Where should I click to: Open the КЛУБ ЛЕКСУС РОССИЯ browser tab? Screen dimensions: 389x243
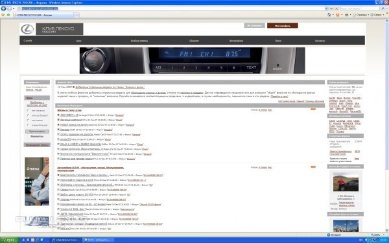pos(43,15)
